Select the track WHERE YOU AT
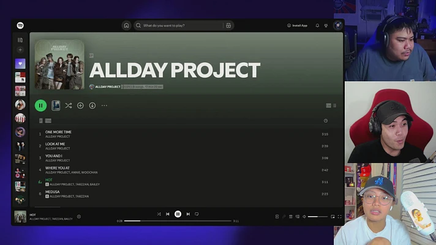The image size is (436, 245). (58, 168)
